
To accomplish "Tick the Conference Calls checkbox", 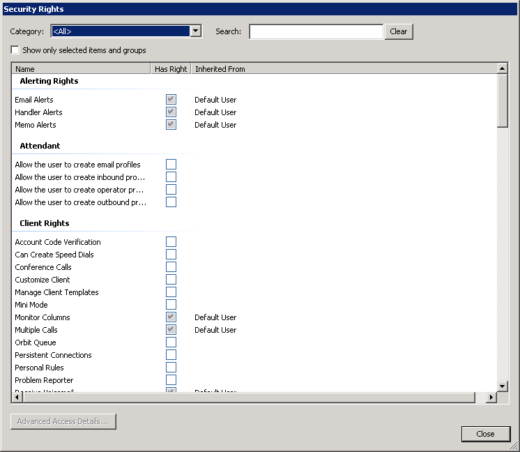I will click(x=171, y=267).
